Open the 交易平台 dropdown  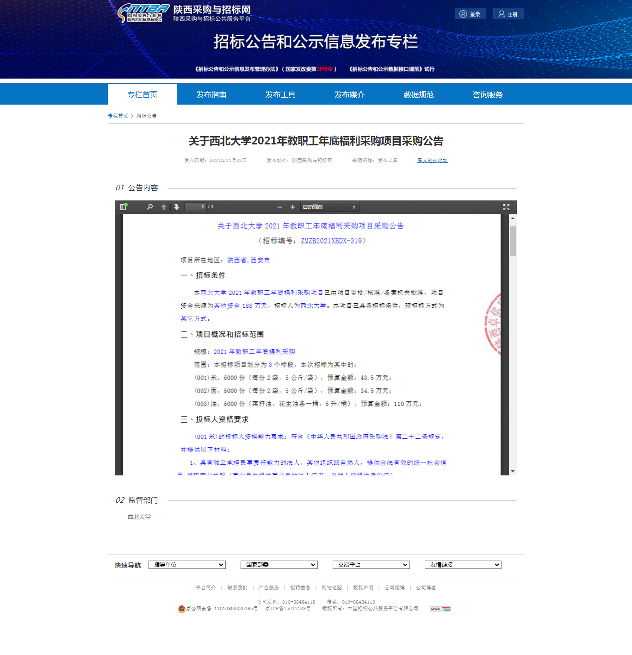coord(371,565)
